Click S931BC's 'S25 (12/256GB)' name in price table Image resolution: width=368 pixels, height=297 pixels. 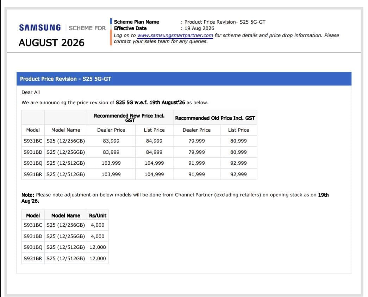tap(66, 141)
